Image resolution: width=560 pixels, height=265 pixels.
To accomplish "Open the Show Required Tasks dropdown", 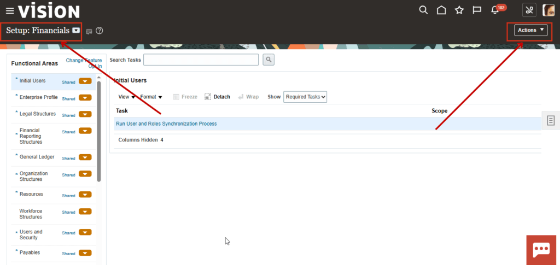I will (x=305, y=97).
